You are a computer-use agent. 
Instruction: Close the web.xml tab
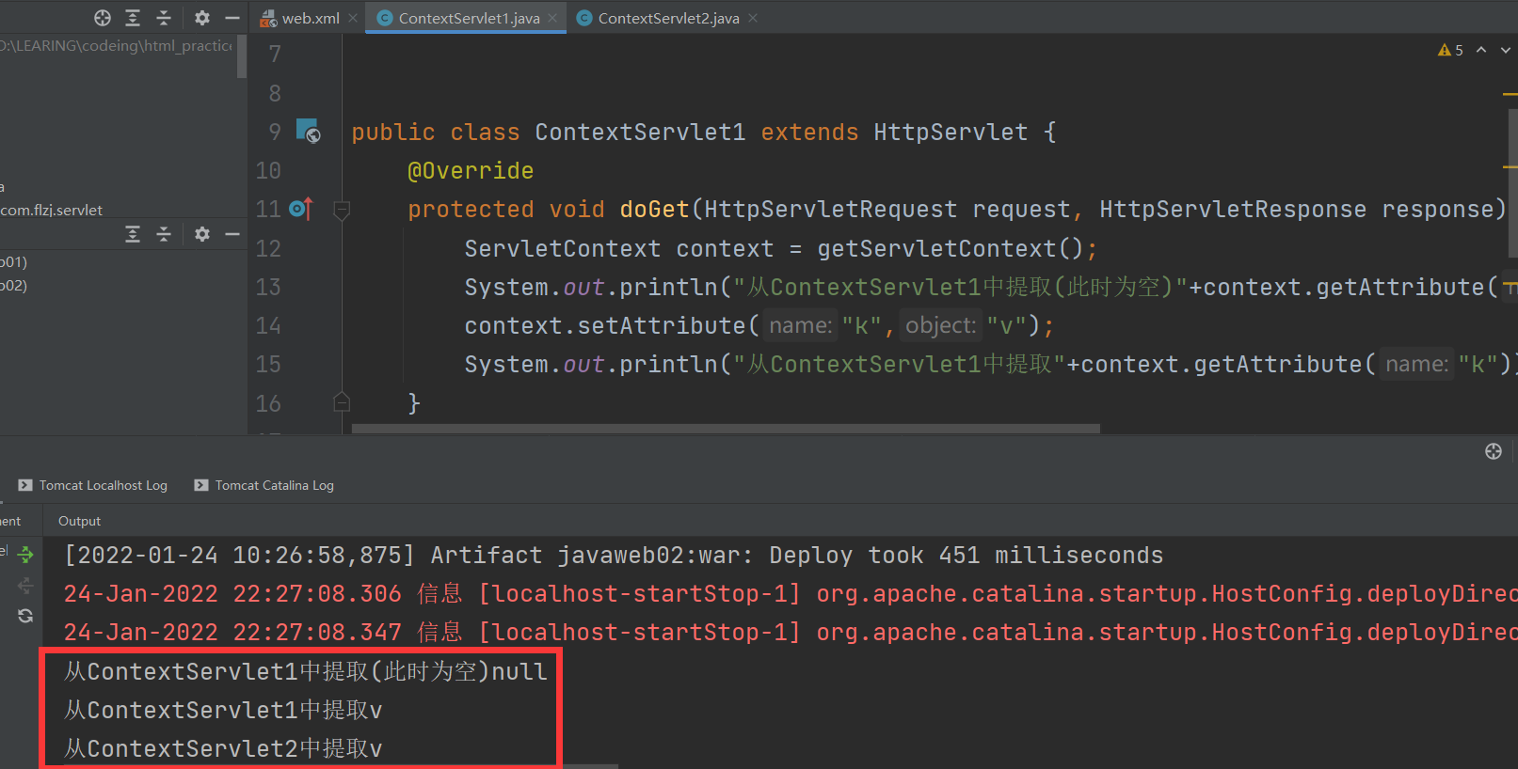(353, 18)
